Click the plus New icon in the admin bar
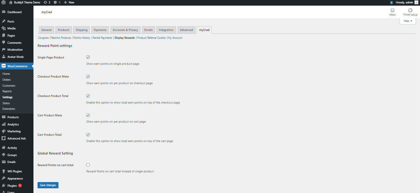This screenshot has height=193, width=420. pos(65,2)
